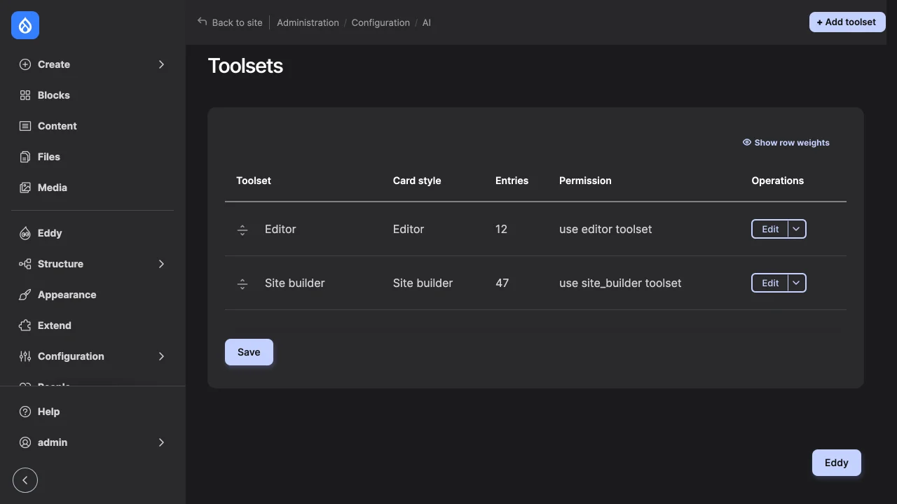
Task: Grab the drag handle of Site builder row
Action: tap(242, 283)
